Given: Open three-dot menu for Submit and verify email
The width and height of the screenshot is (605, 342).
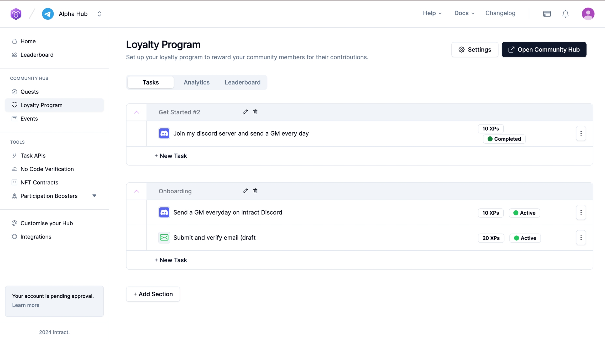Looking at the screenshot, I should point(581,238).
